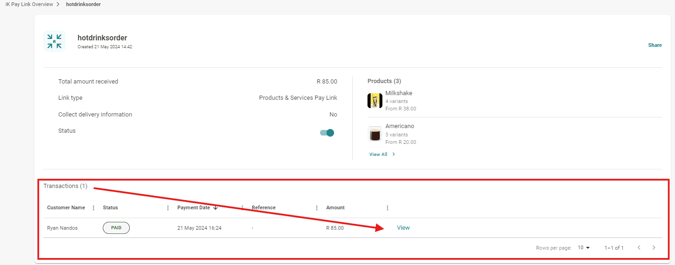
Task: Click the breadcrumb chevron separator
Action: coord(58,4)
